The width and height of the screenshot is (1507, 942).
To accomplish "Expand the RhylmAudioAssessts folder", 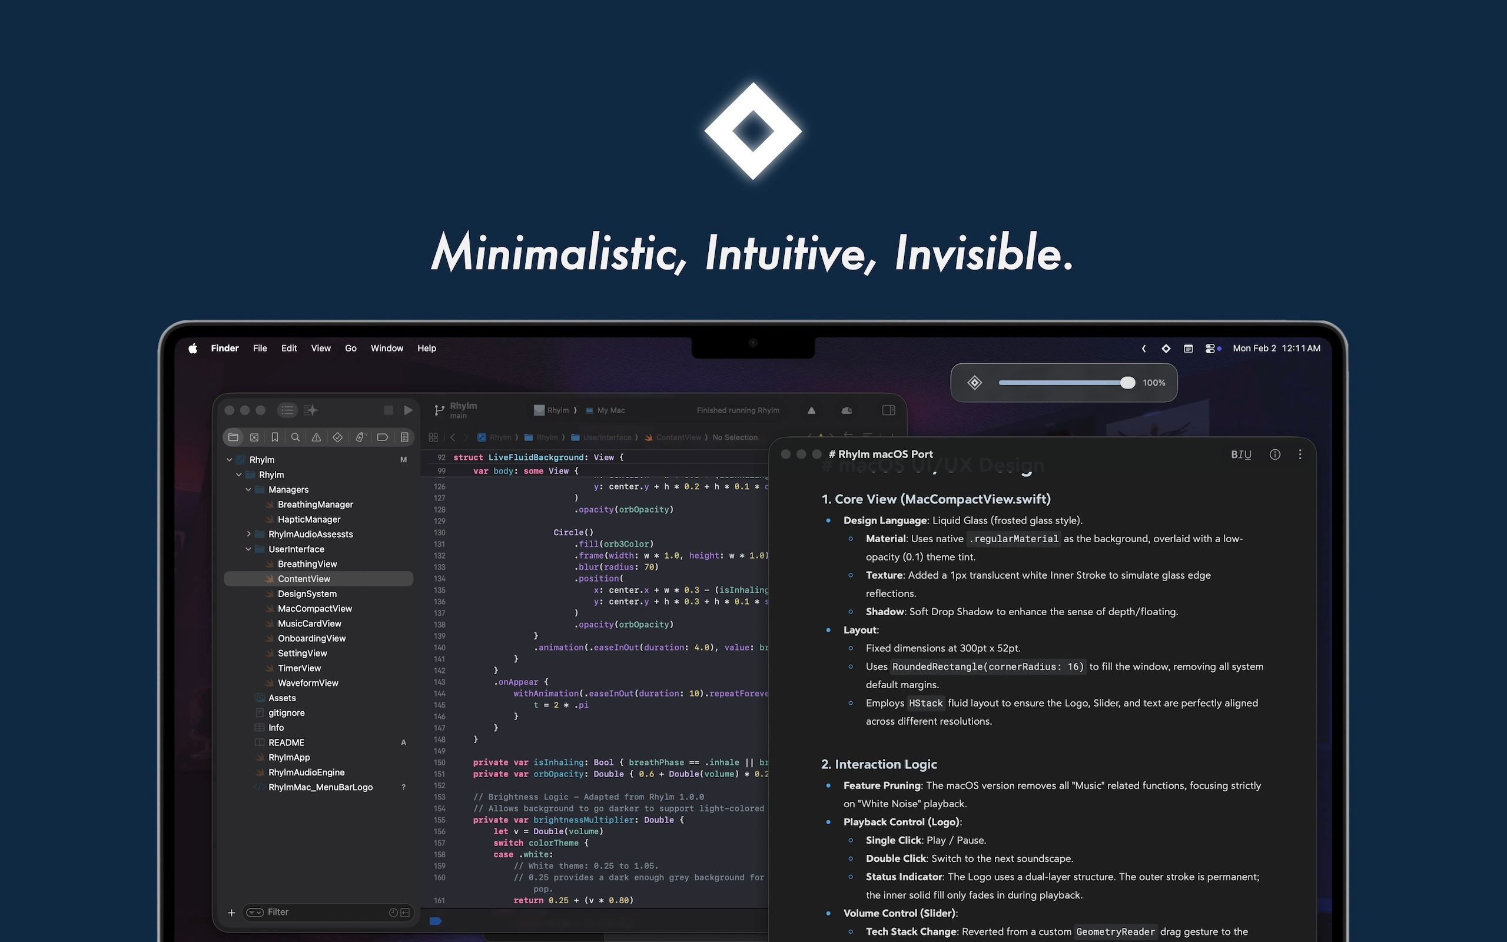I will click(x=248, y=534).
